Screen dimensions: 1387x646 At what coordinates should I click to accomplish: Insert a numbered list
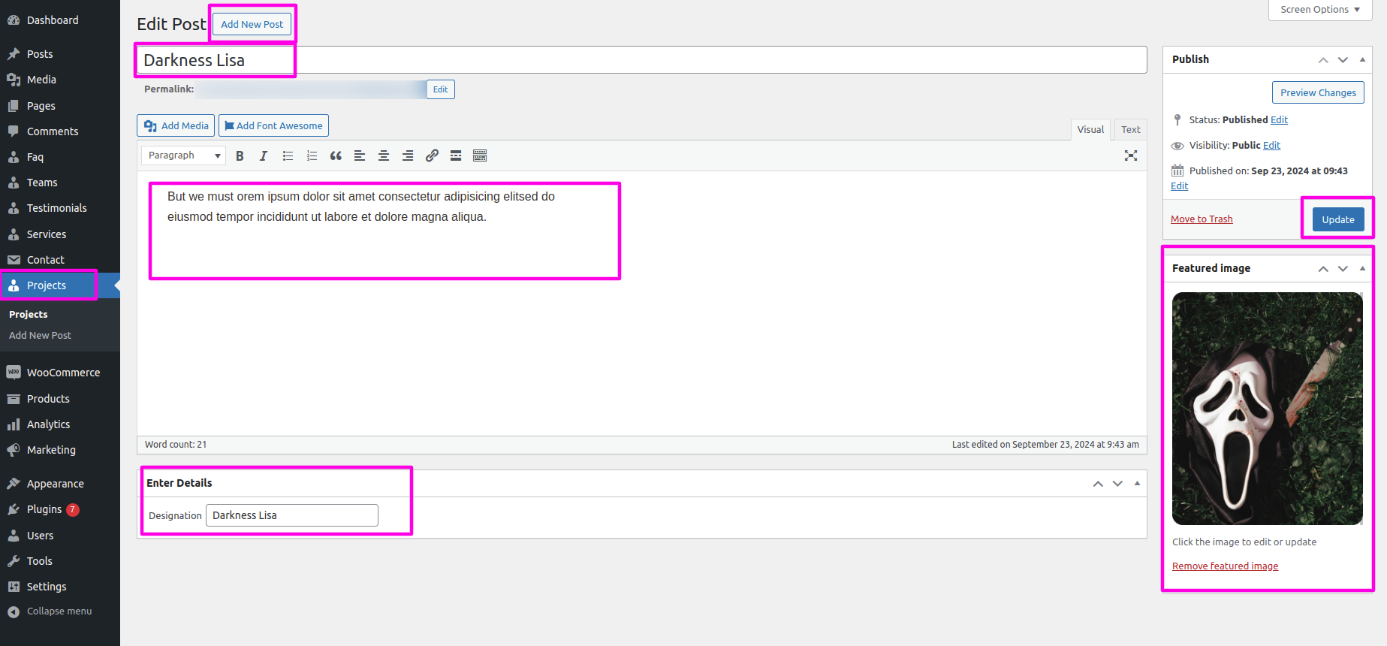click(312, 155)
